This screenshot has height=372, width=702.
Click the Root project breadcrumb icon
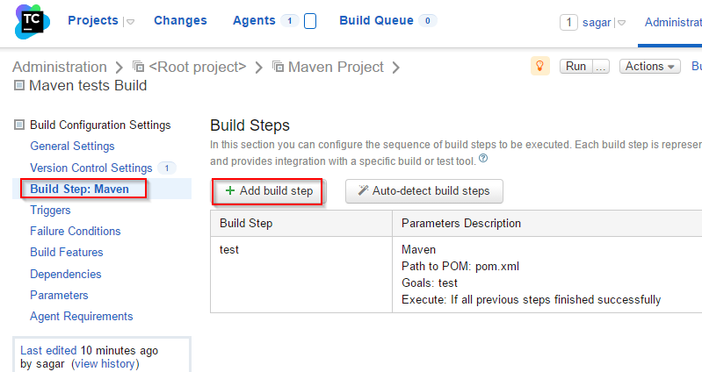click(x=139, y=67)
